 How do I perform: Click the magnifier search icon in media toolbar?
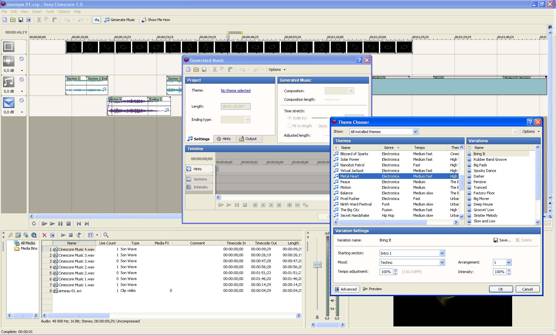(106, 235)
